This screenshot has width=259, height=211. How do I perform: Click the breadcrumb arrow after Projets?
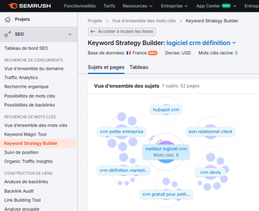tap(107, 21)
